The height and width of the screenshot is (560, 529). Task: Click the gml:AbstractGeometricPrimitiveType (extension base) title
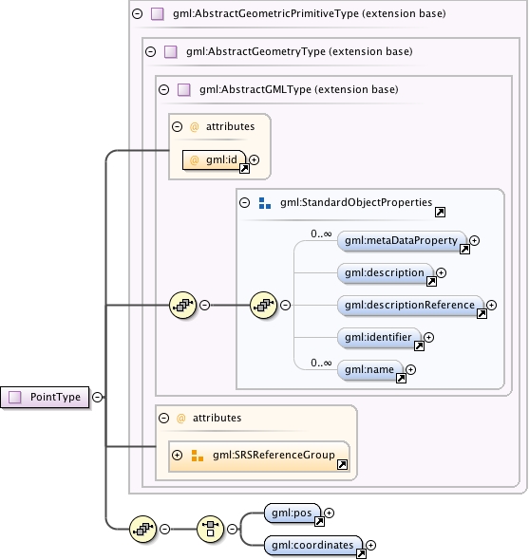pyautogui.click(x=310, y=14)
